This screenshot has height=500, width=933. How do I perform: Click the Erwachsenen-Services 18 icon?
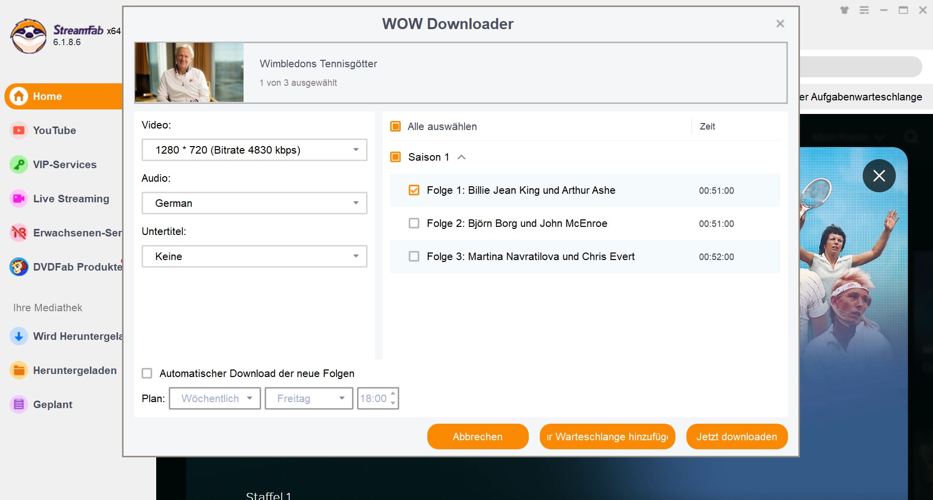click(x=19, y=233)
